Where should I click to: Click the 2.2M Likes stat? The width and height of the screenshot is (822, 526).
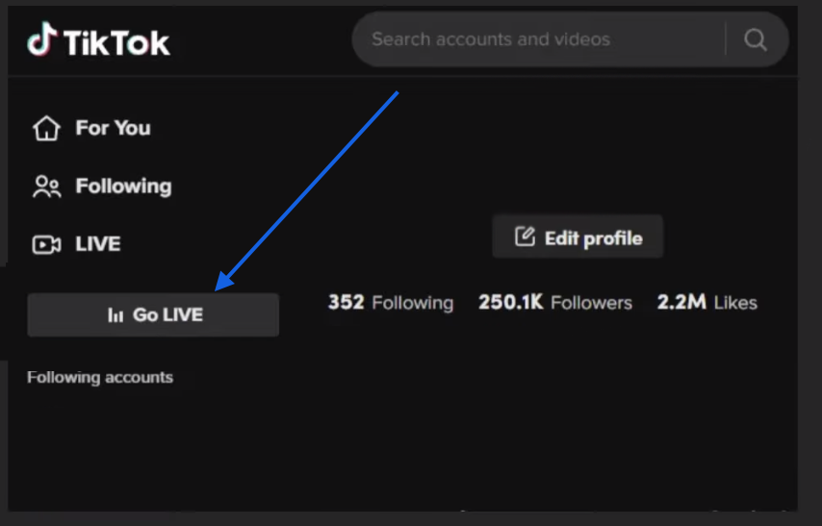pyautogui.click(x=706, y=303)
